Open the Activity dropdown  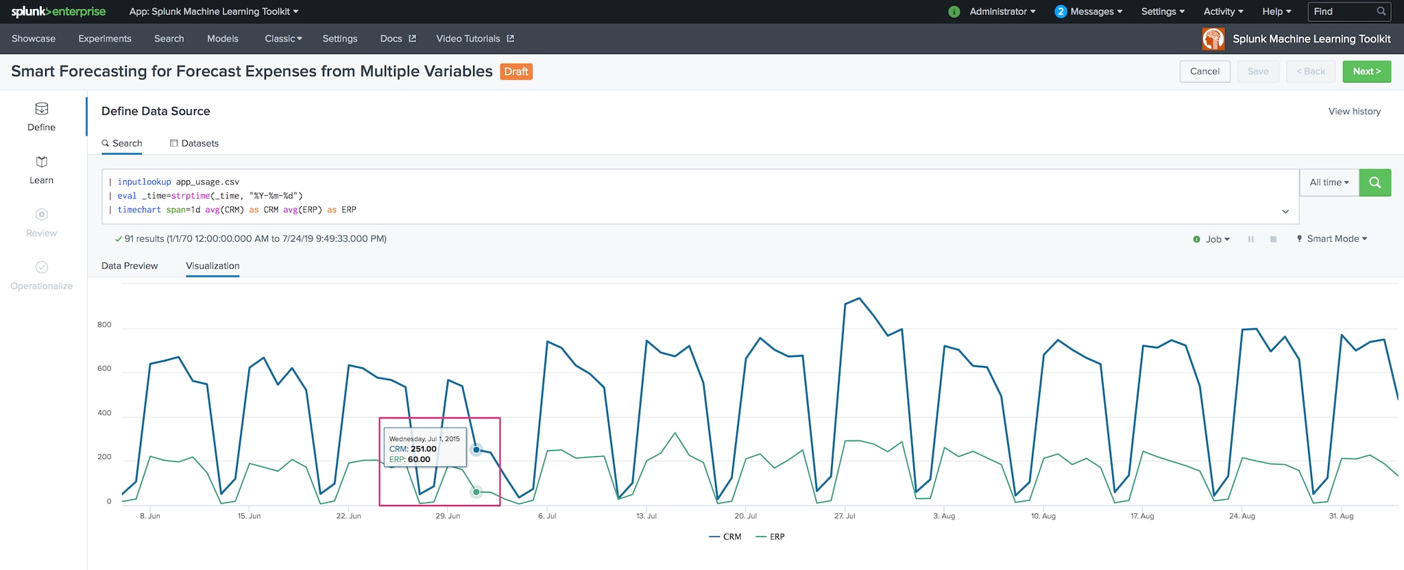pyautogui.click(x=1223, y=12)
